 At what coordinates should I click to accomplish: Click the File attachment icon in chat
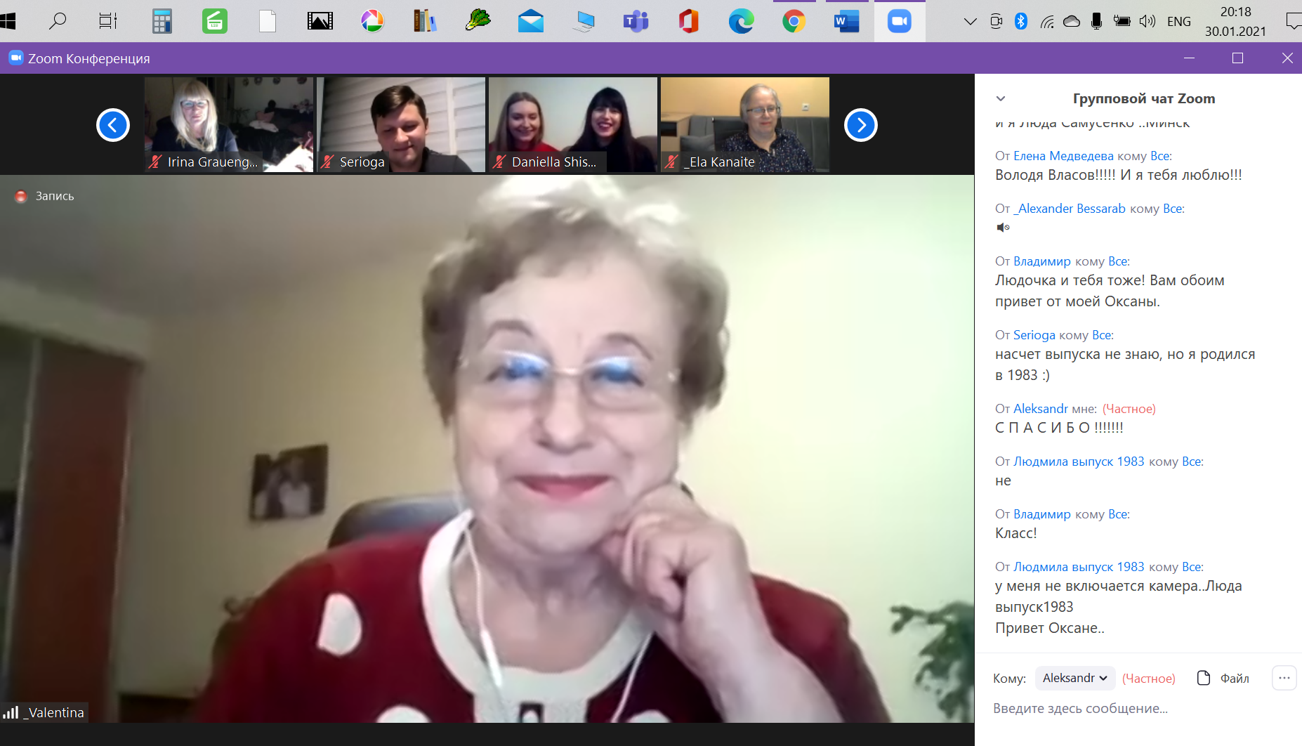pyautogui.click(x=1203, y=678)
